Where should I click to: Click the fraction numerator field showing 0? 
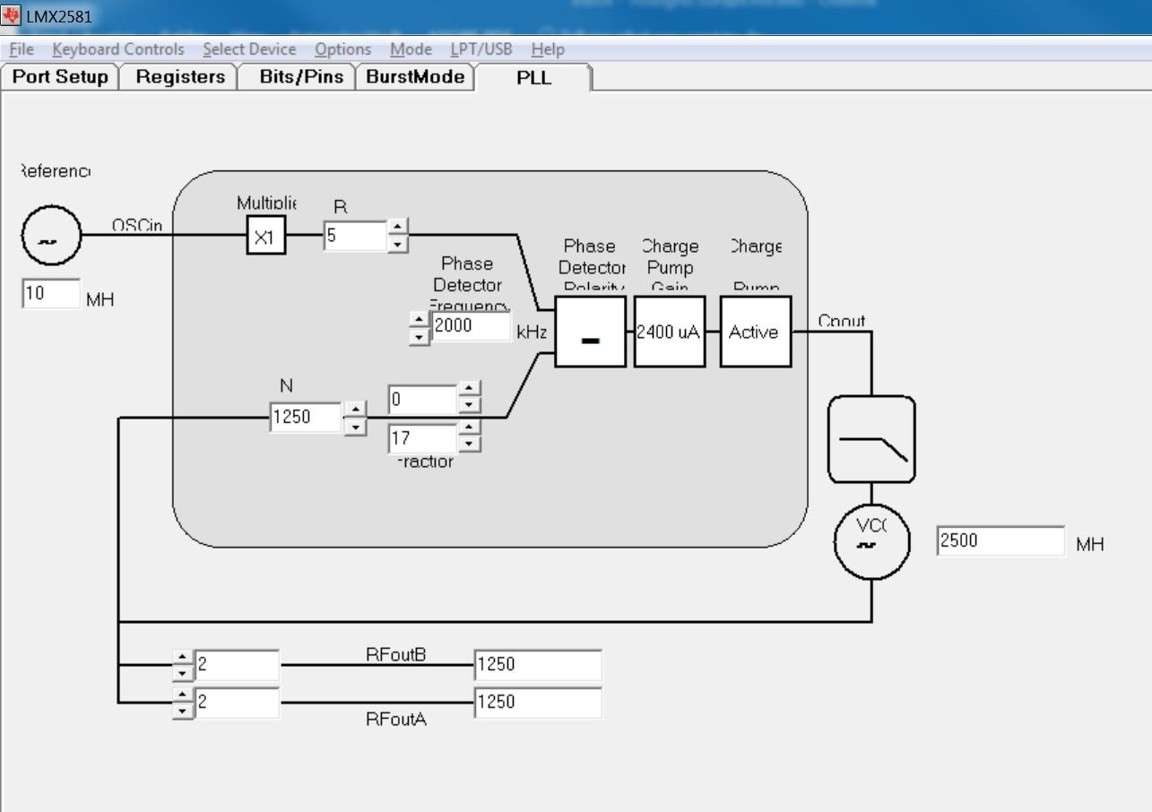point(423,400)
